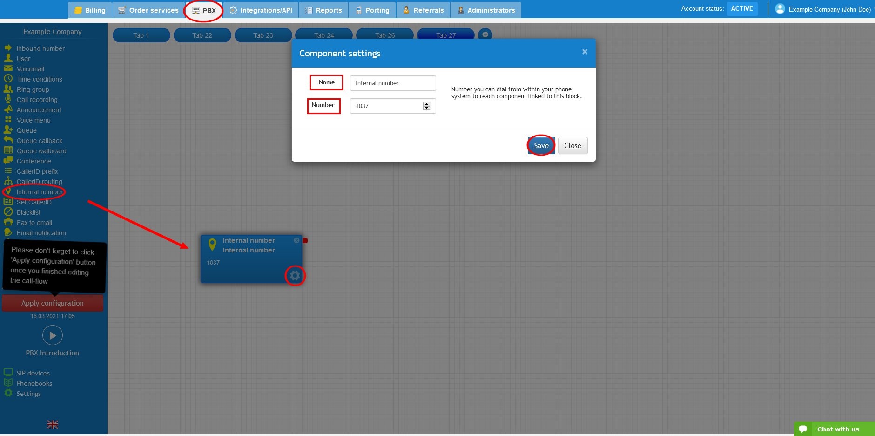Play the PBX Introduction video

[53, 335]
